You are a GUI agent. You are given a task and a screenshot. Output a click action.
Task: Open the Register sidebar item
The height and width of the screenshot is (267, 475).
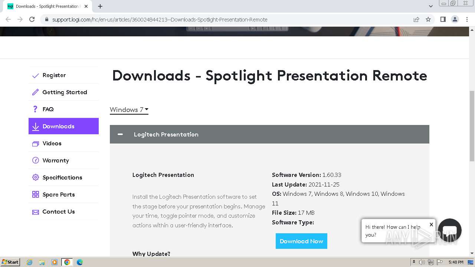pos(63,75)
